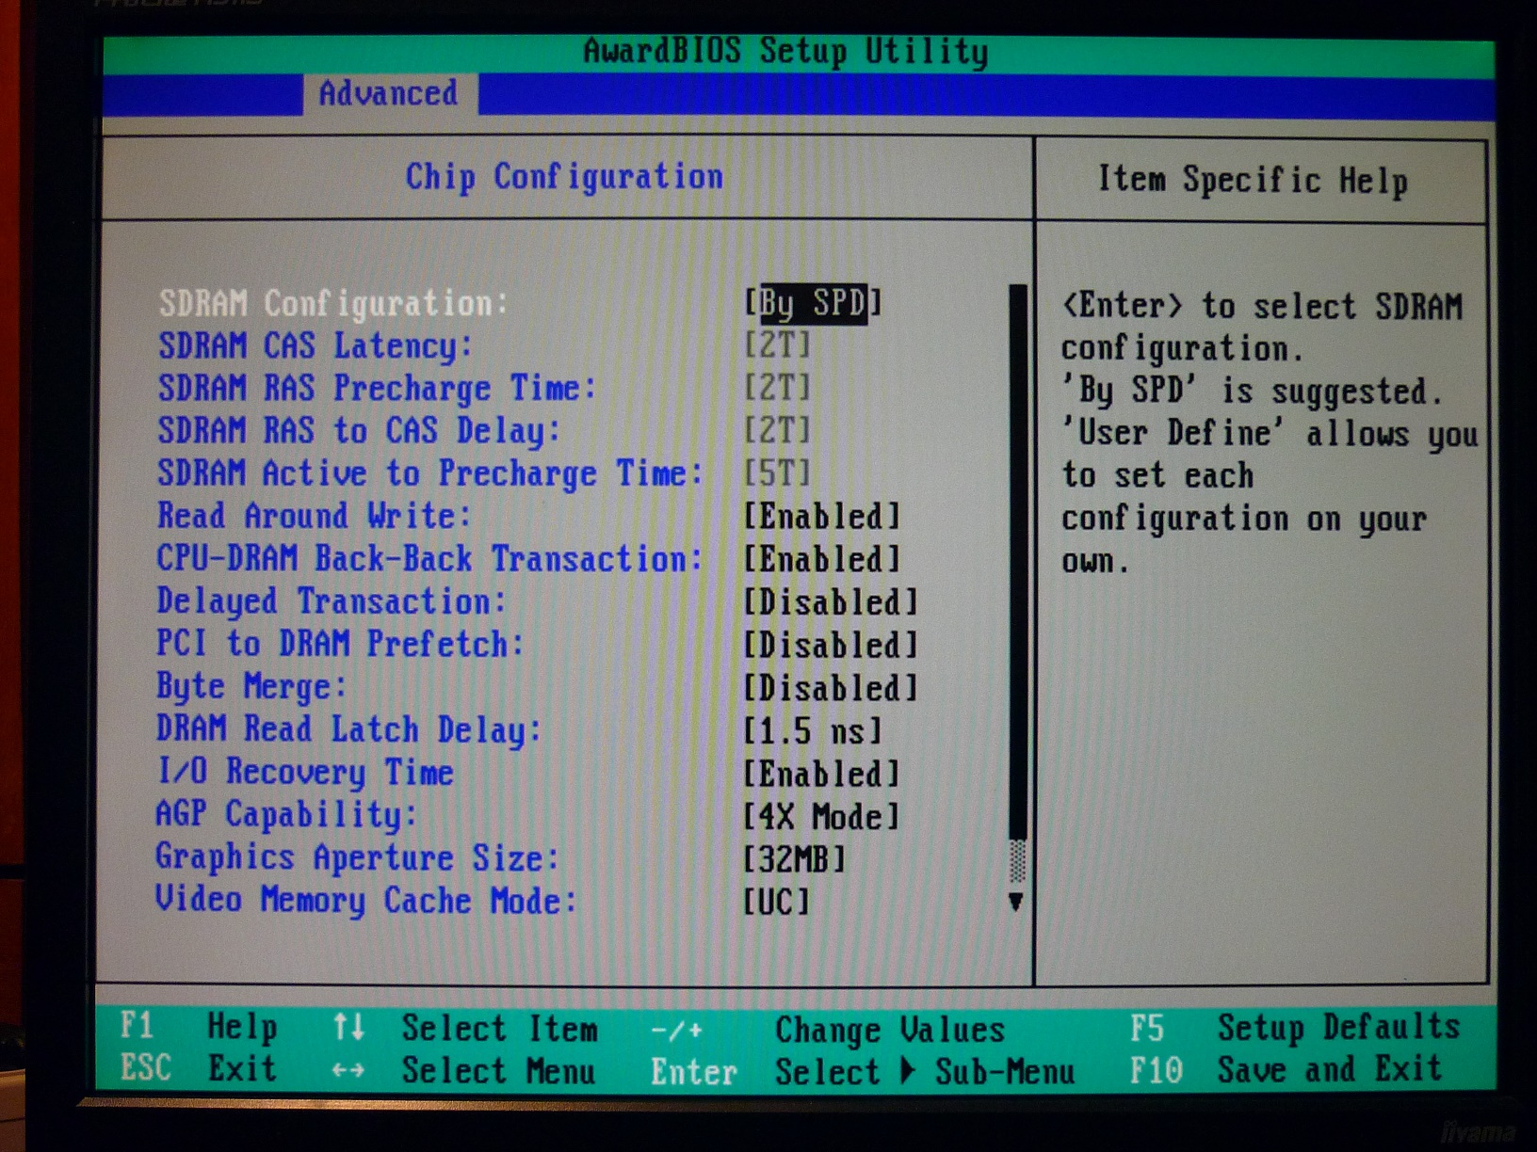Click the Video Memory Cache Mode label

click(x=365, y=901)
